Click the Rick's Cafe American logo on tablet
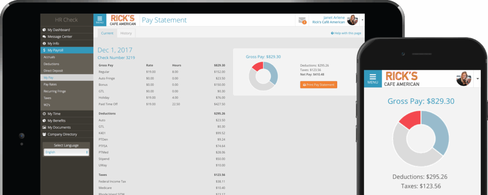The width and height of the screenshot is (488, 195). pyautogui.click(x=123, y=20)
